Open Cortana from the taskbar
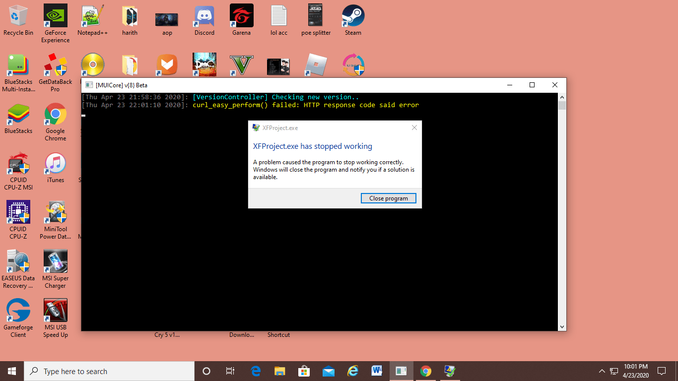 (x=206, y=371)
